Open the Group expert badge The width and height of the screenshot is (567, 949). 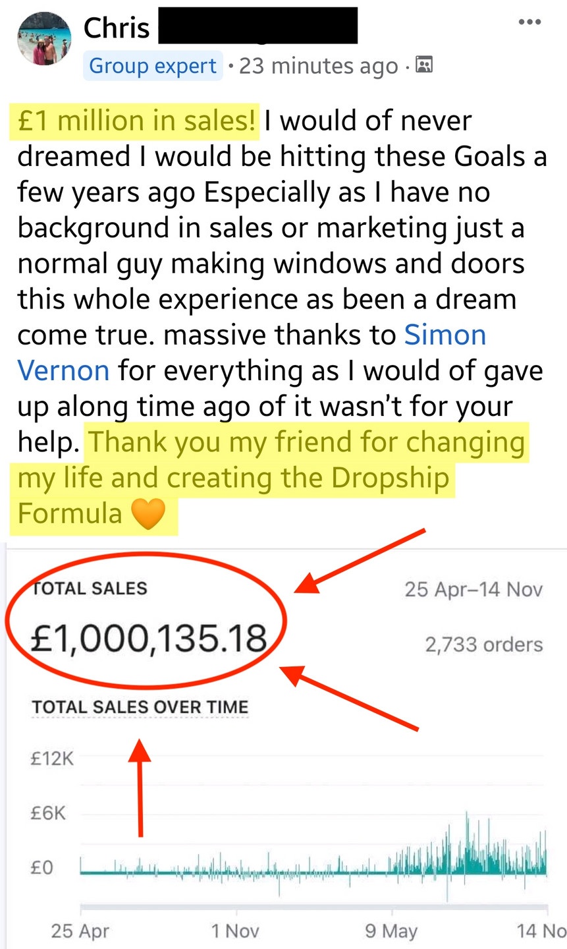[153, 66]
